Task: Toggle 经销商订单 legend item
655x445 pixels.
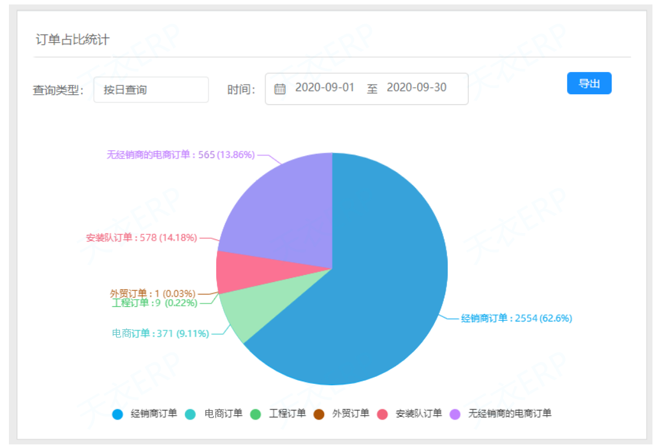Action: tap(145, 414)
